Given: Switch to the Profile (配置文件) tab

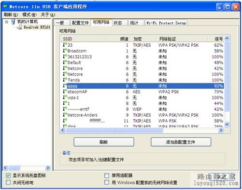Looking at the screenshot, I should tap(80, 23).
